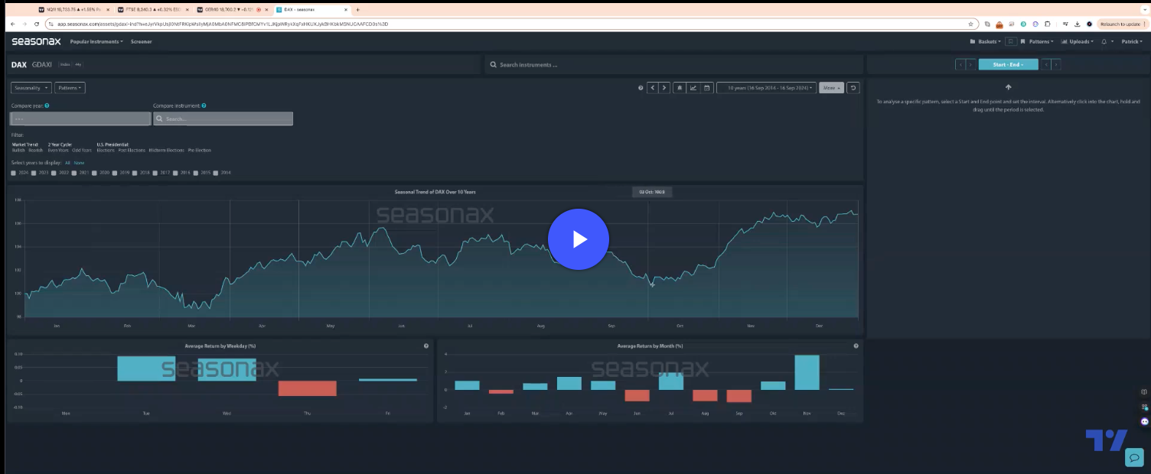Click the November bar in the monthly chart
Image resolution: width=1151 pixels, height=474 pixels.
tap(807, 372)
